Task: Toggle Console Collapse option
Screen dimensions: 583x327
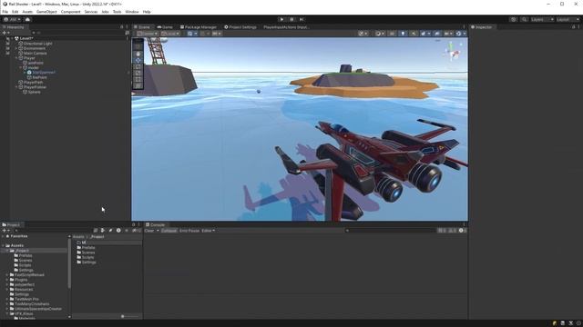Action: 169,231
